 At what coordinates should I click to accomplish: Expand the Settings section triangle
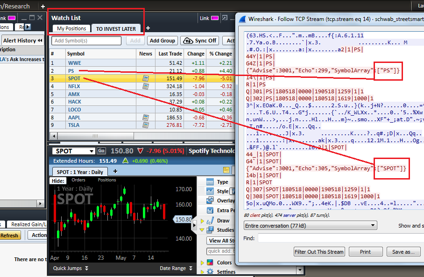[202, 271]
